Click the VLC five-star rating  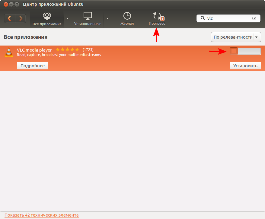pyautogui.click(x=67, y=49)
